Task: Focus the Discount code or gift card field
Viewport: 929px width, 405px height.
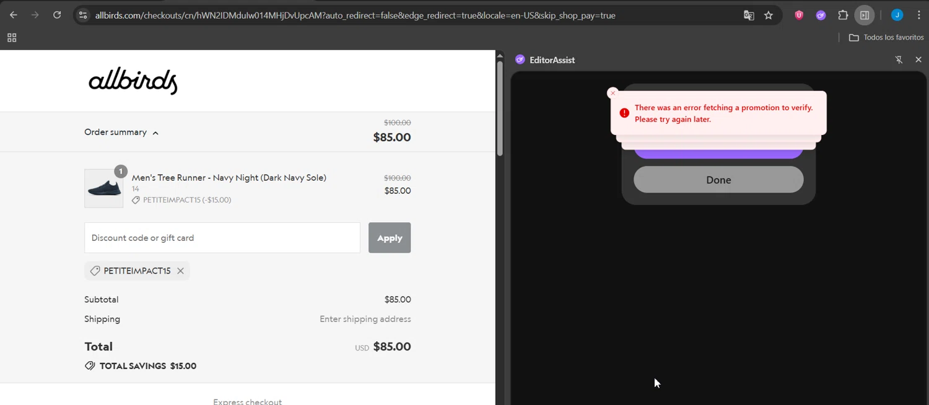Action: point(222,238)
